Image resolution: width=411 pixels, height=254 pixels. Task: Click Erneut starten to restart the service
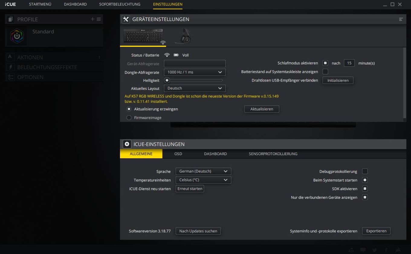190,189
